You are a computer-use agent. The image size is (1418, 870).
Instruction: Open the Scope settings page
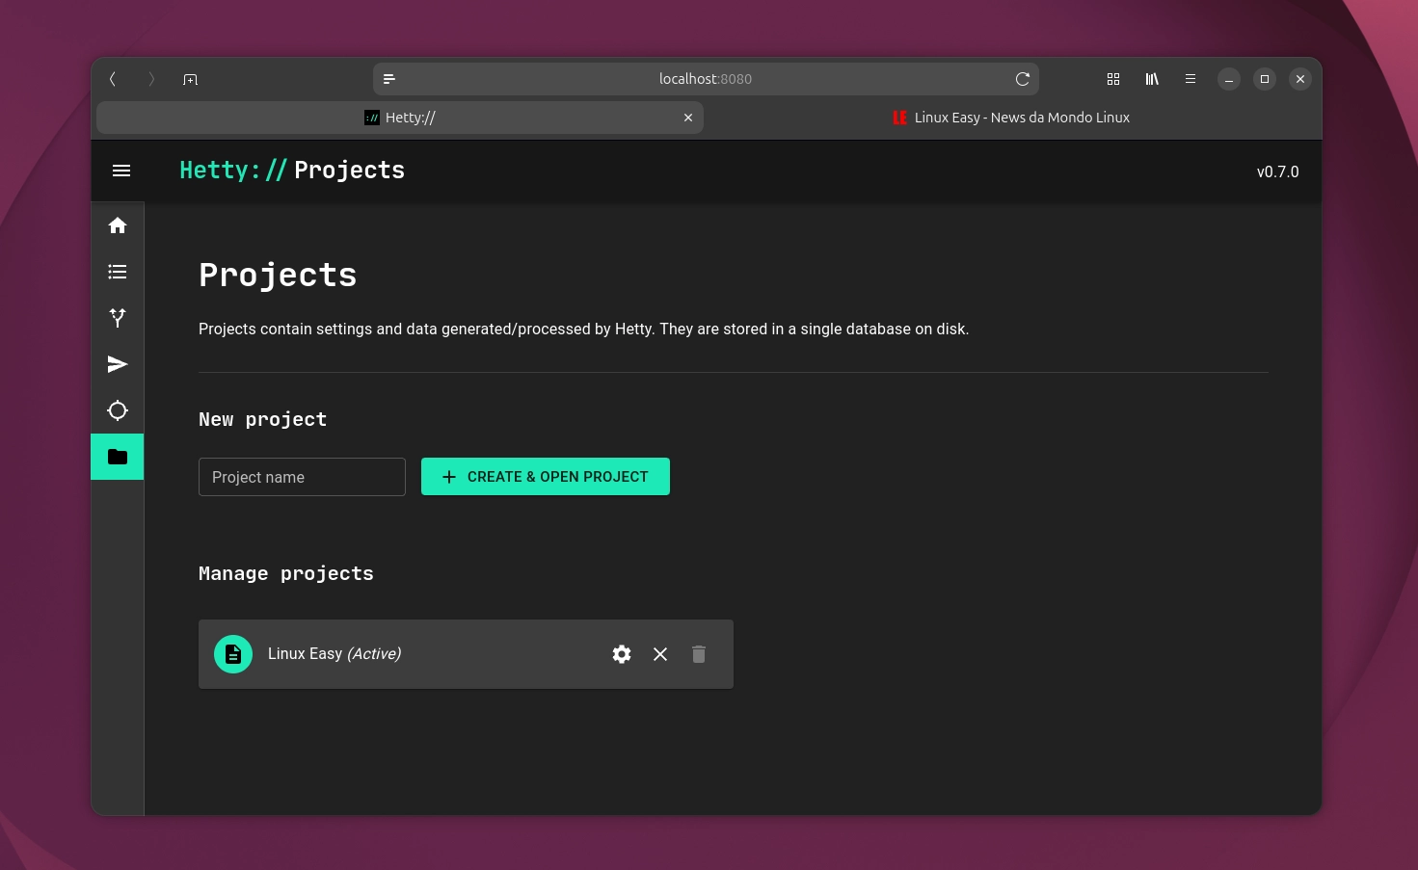tap(118, 410)
